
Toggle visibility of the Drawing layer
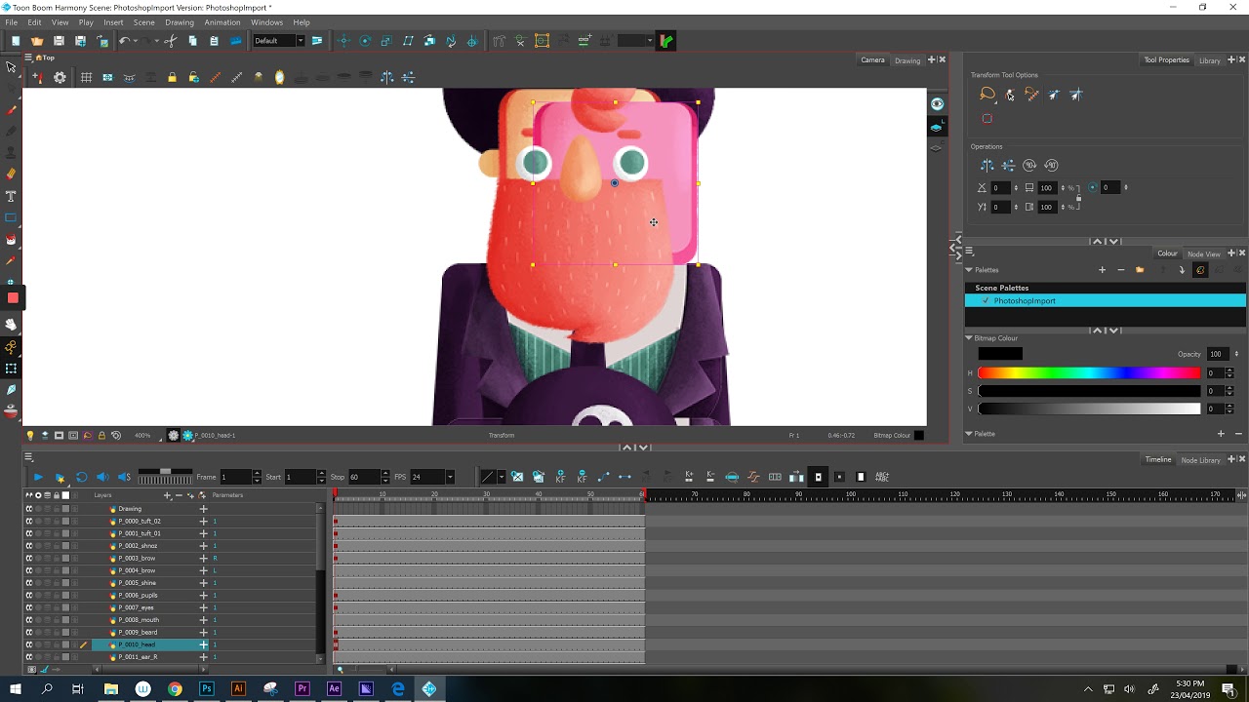pyautogui.click(x=29, y=509)
